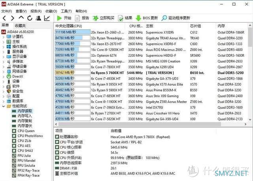Select the CPU AES benchmark
The width and height of the screenshot is (253, 181).
(21, 146)
